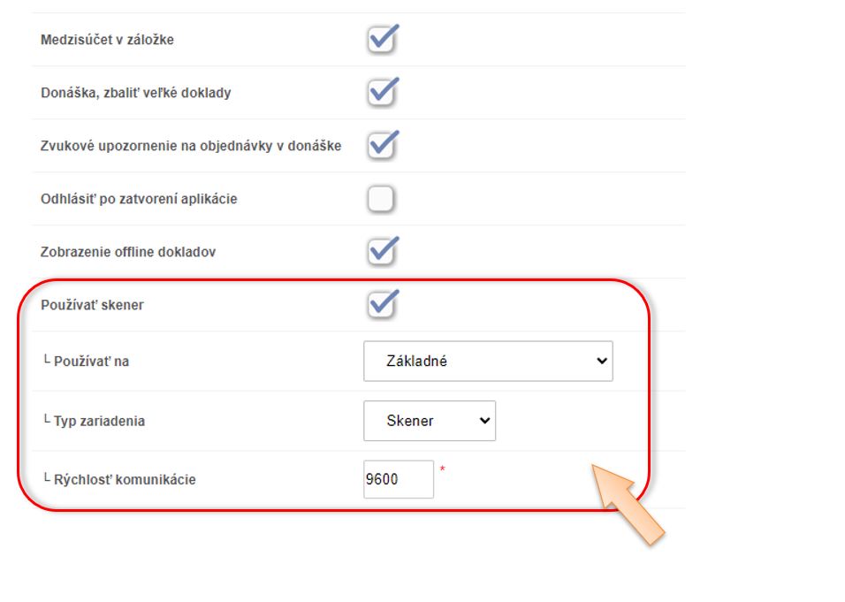Click the Používať skener label text
Viewport: 845px width, 602px height.
[92, 305]
